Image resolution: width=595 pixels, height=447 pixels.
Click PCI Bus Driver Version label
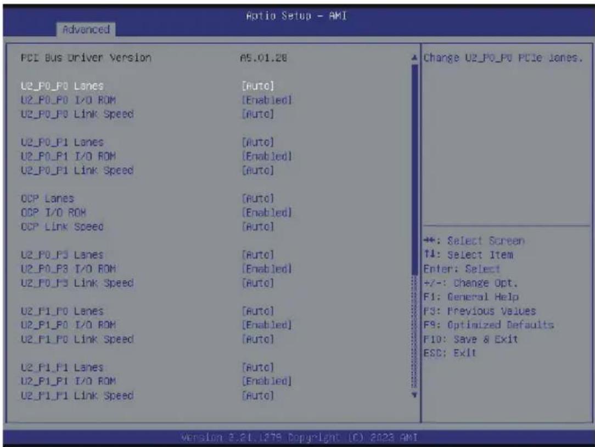coord(86,58)
